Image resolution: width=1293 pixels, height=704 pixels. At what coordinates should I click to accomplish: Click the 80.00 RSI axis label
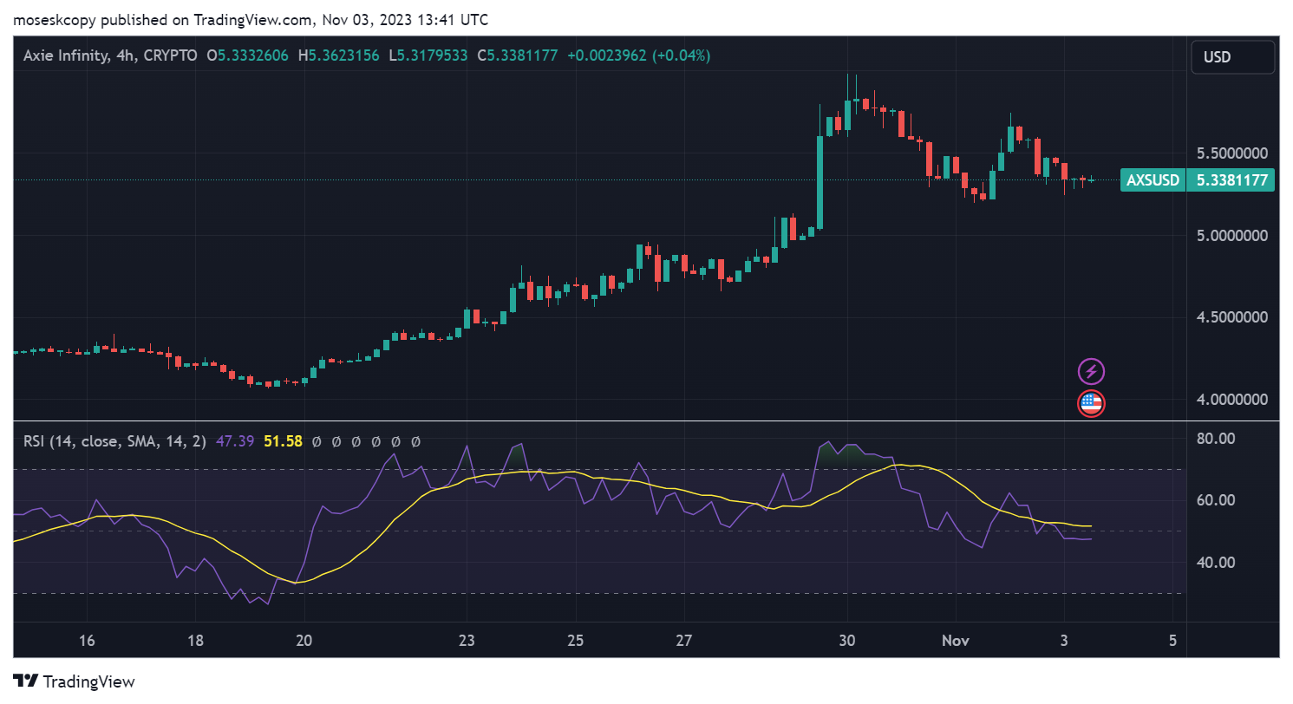(1215, 439)
